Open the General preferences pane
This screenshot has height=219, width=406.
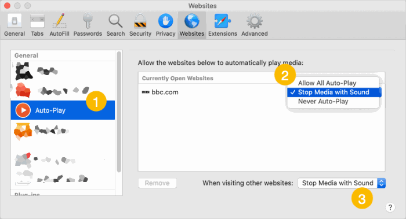(14, 25)
